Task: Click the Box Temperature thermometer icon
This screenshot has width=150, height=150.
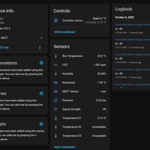Action: point(56,56)
